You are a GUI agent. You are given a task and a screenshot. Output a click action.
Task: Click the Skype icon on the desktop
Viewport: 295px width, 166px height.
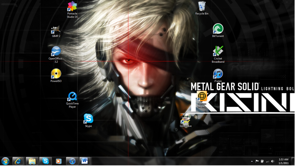click(88, 121)
